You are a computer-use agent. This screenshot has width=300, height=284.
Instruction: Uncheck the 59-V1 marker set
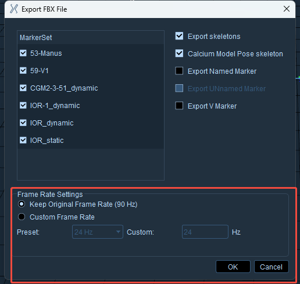point(23,70)
